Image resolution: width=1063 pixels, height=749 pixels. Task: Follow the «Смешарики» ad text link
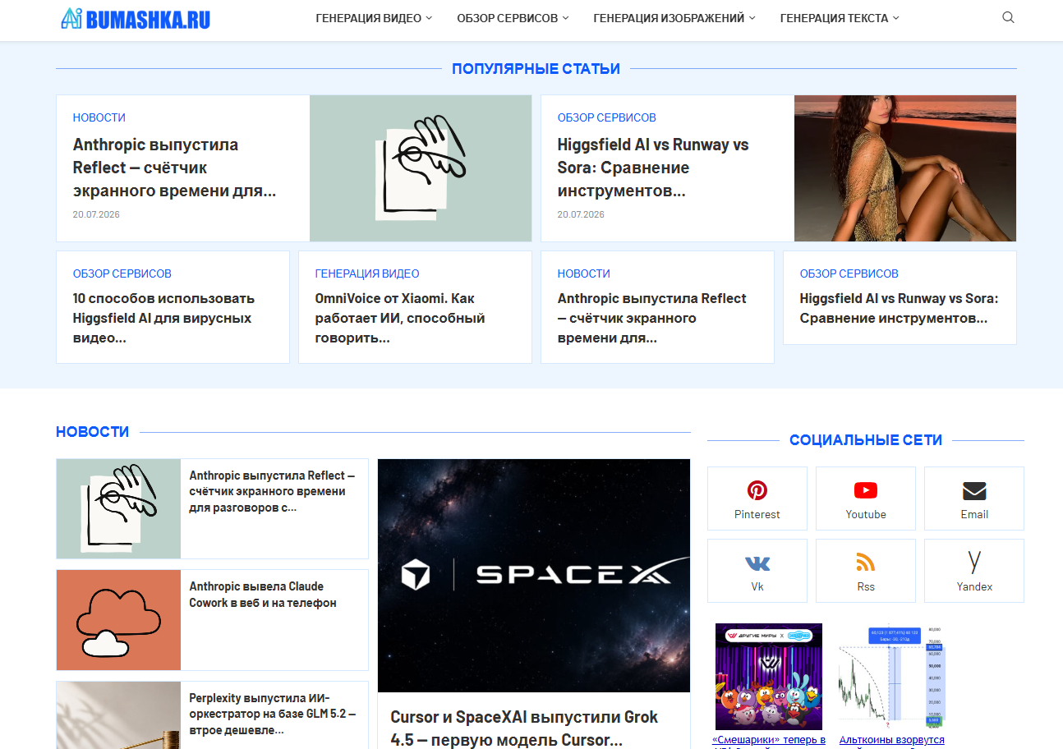click(x=769, y=741)
